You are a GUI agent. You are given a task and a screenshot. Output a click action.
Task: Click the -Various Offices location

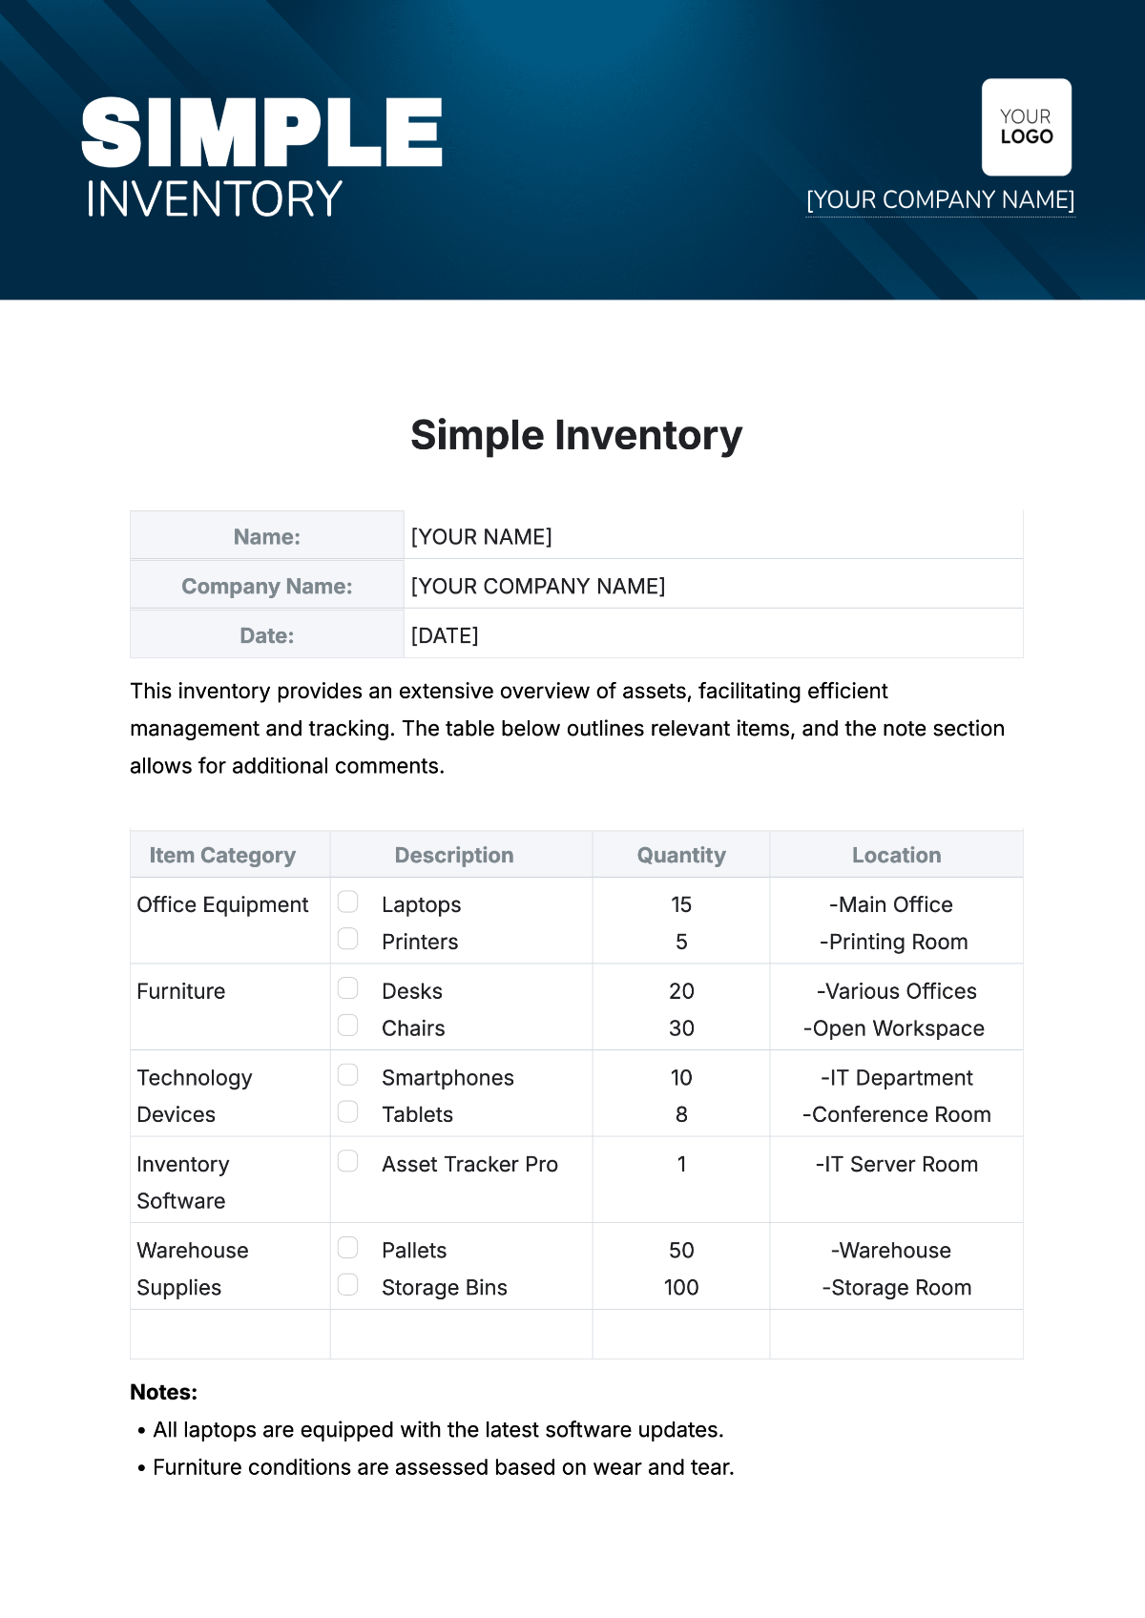897,991
